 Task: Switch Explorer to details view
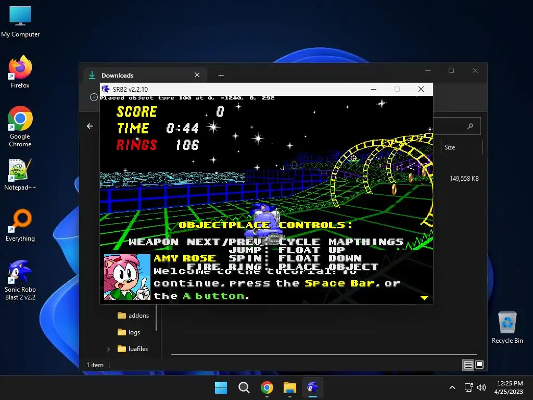(x=468, y=365)
